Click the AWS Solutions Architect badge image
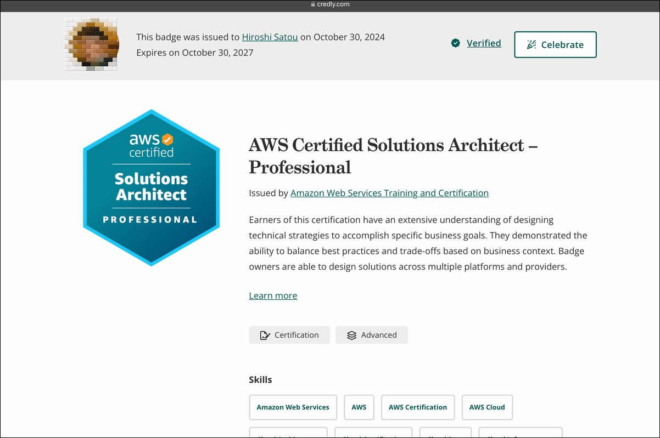Viewport: 660px width, 438px height. point(151,188)
